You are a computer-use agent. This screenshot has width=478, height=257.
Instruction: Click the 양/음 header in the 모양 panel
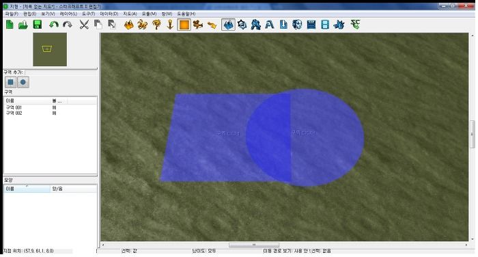[73, 189]
